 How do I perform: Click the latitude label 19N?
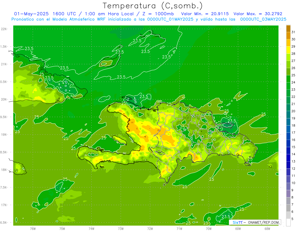pos(4,134)
